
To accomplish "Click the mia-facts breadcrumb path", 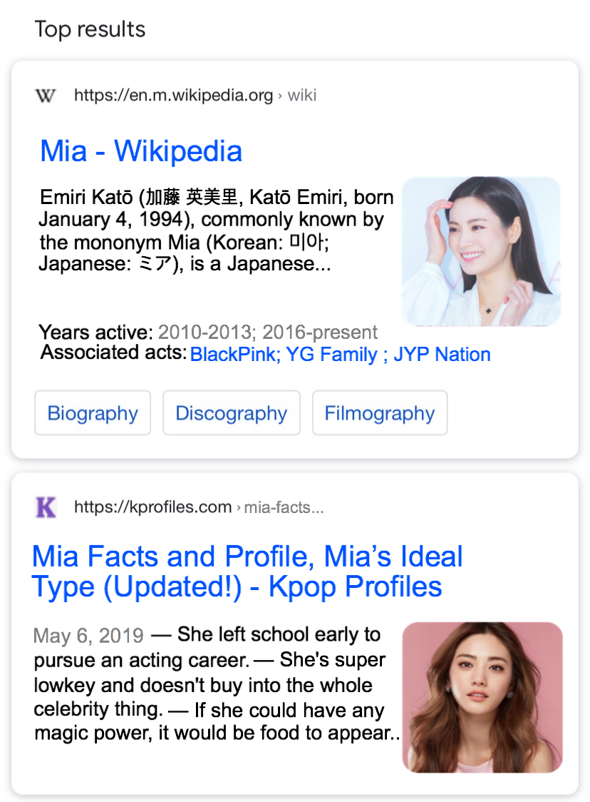I will (x=284, y=507).
